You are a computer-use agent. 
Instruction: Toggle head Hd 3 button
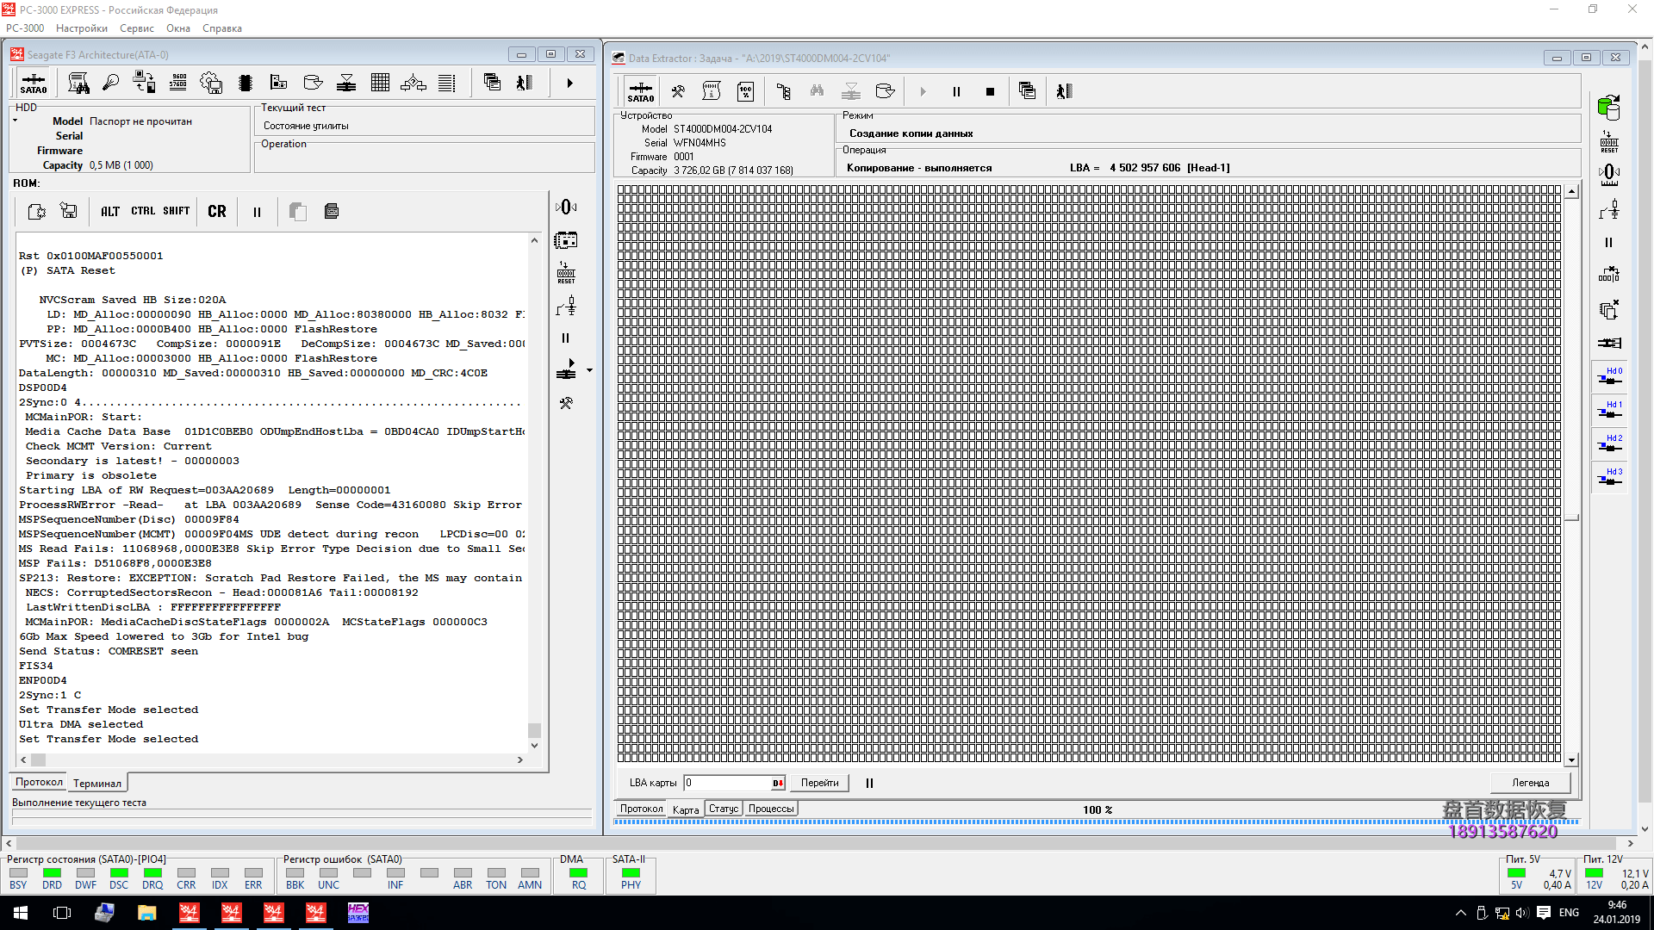(1609, 477)
